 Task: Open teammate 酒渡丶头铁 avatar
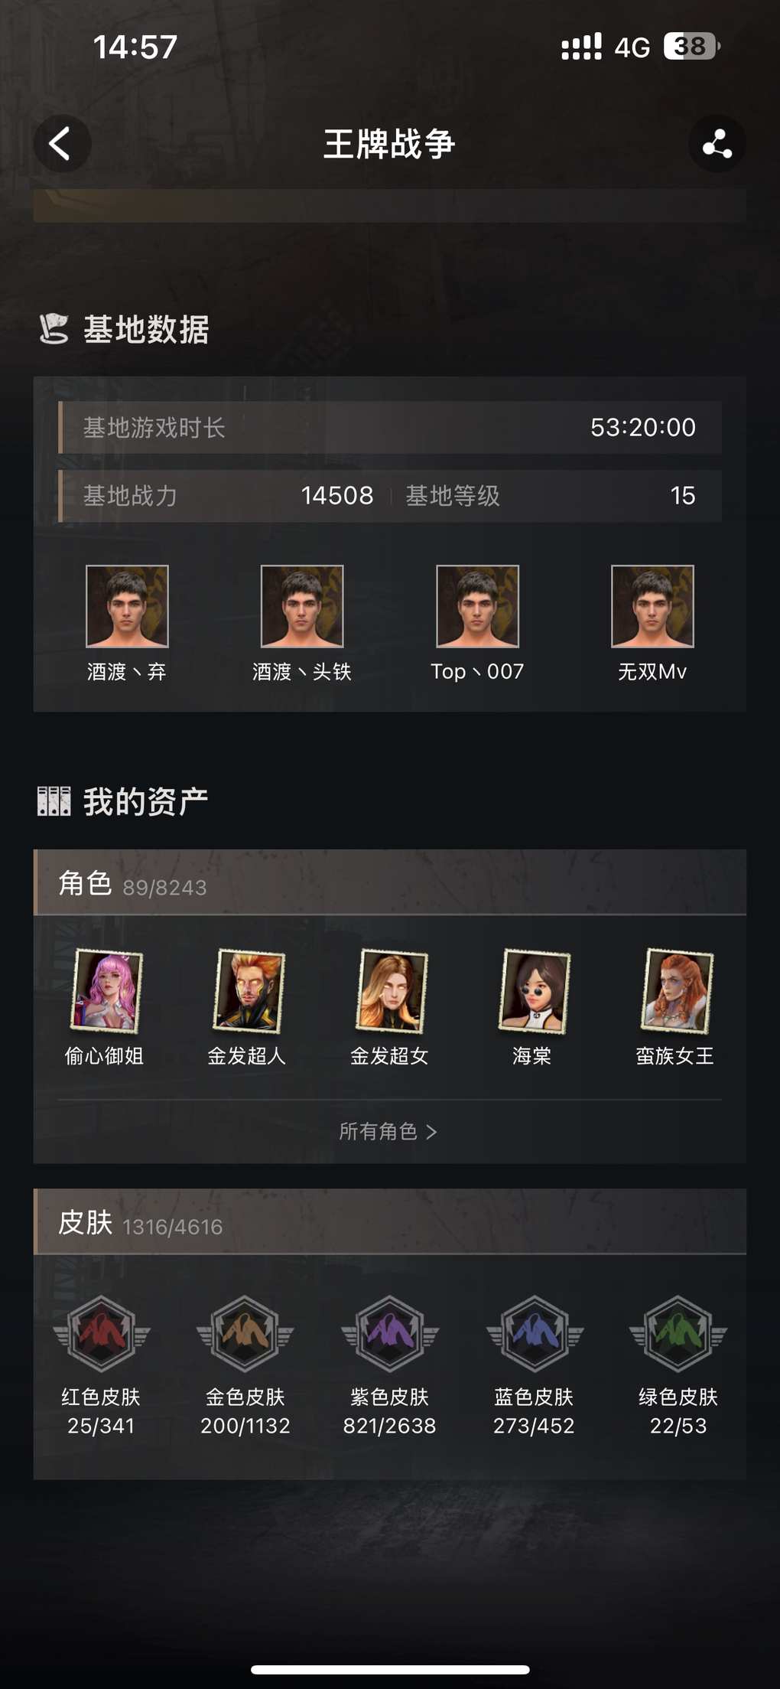click(302, 606)
